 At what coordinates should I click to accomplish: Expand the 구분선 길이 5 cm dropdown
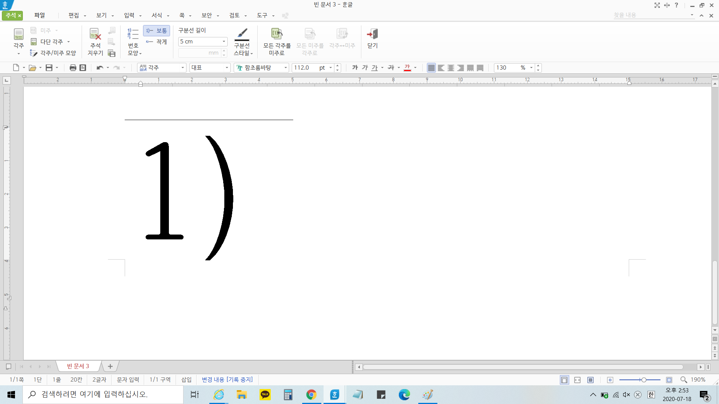(x=224, y=42)
